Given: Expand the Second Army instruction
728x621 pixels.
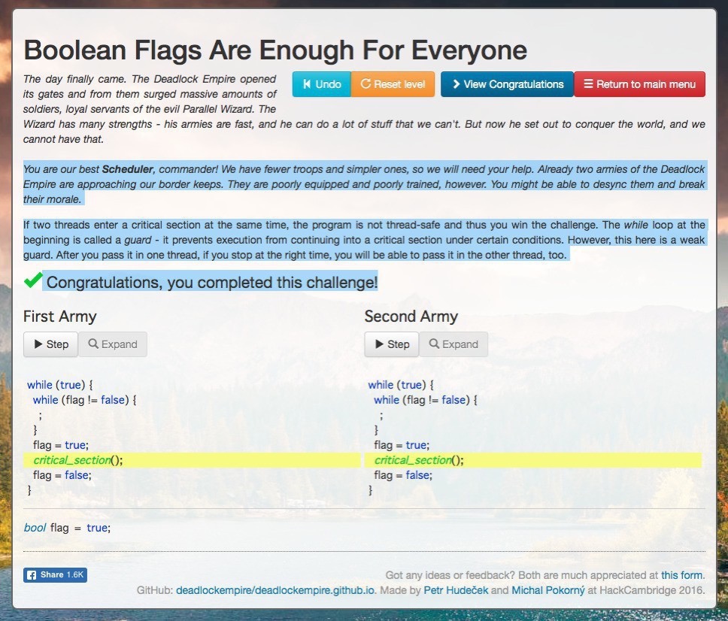Looking at the screenshot, I should [453, 344].
